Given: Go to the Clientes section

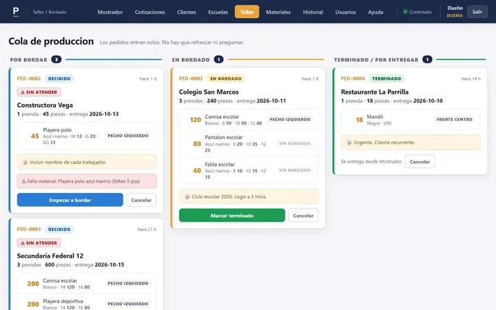Looking at the screenshot, I should coord(187,12).
